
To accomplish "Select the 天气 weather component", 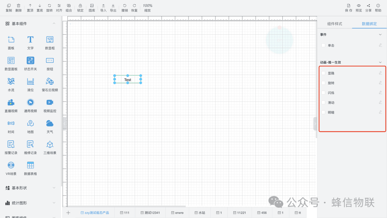I will (50, 126).
